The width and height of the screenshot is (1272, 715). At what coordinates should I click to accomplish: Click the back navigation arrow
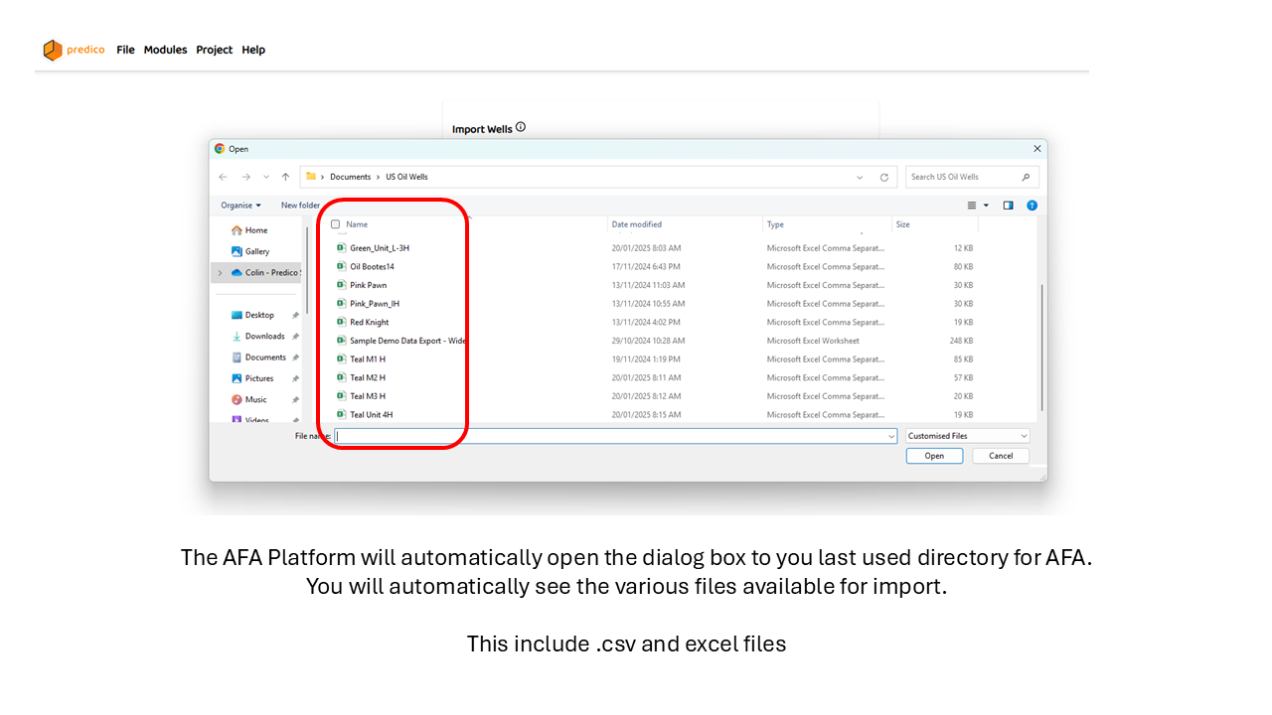[223, 177]
